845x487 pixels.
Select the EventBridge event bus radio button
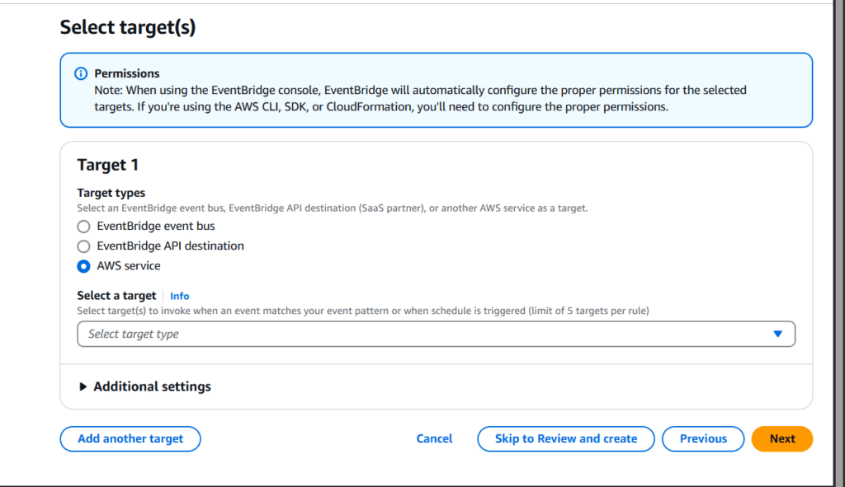coord(83,226)
